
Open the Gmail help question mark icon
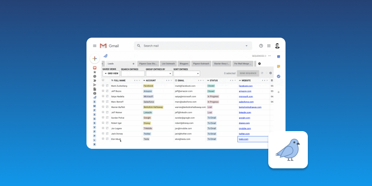click(x=261, y=46)
